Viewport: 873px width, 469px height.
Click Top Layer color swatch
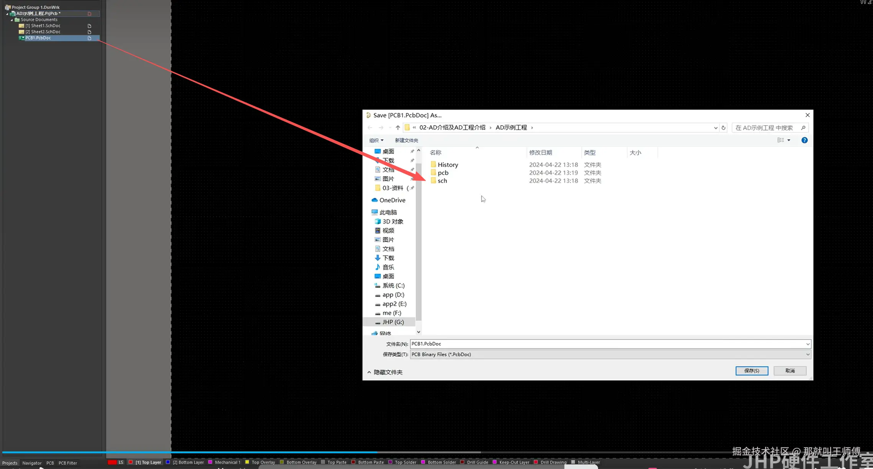coord(131,462)
